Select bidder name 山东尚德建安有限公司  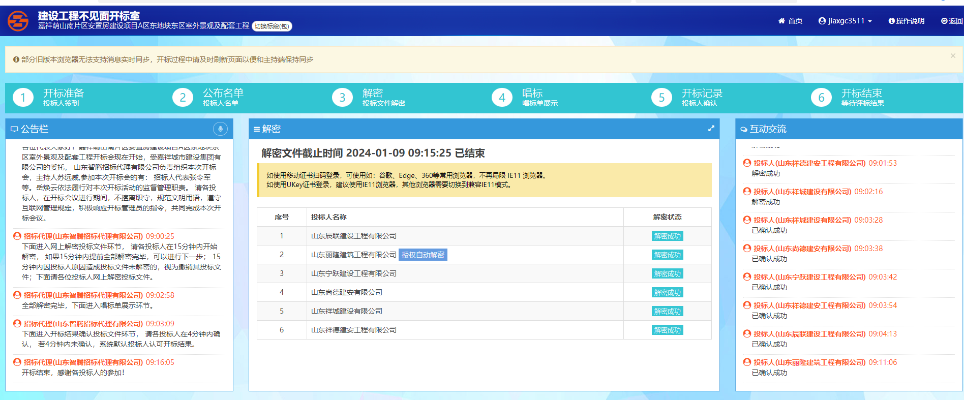(347, 292)
